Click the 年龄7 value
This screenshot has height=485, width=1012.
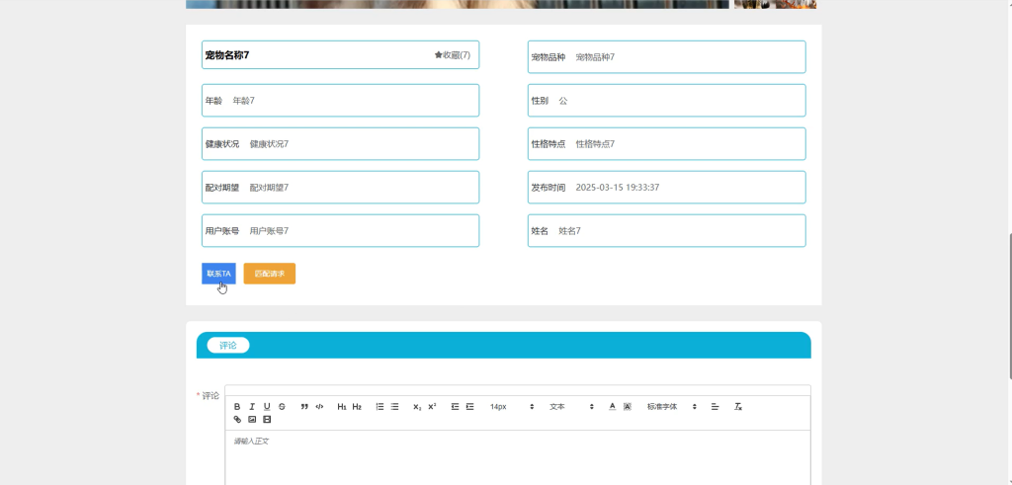pyautogui.click(x=243, y=101)
